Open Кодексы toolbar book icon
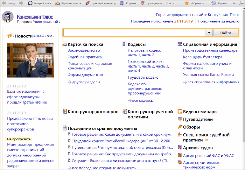This screenshot has width=245, height=170. click(x=122, y=3)
